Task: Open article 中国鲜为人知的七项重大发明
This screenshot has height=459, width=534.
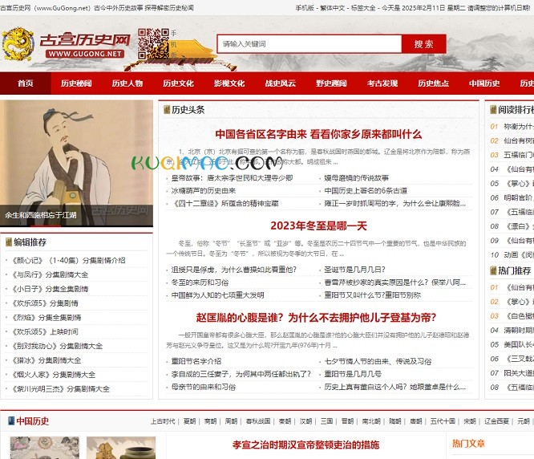Action: (x=217, y=295)
